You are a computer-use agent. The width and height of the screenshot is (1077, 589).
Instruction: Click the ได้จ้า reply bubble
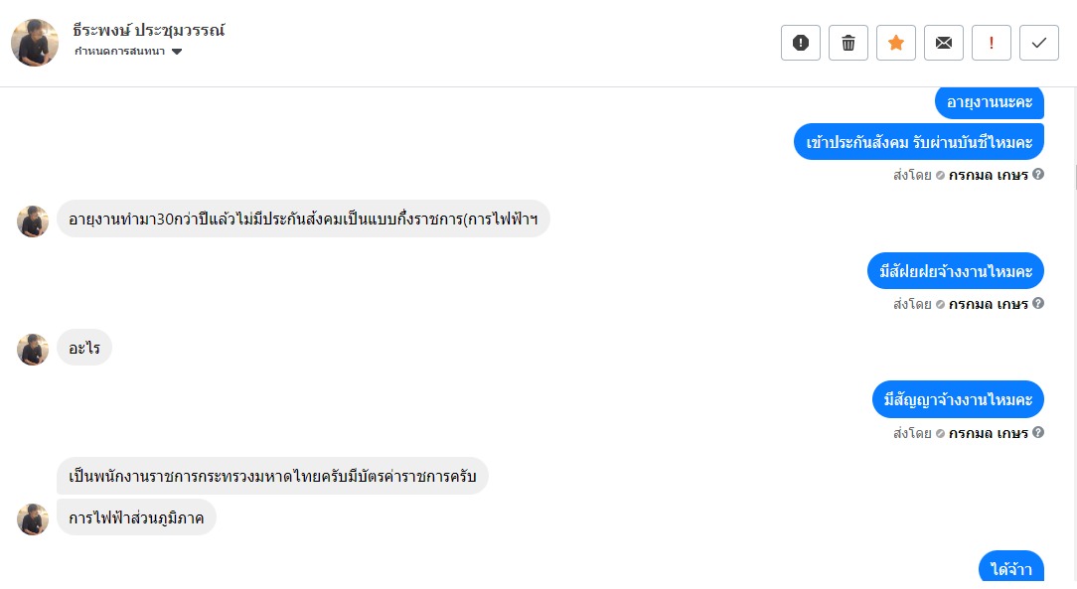tap(1011, 568)
